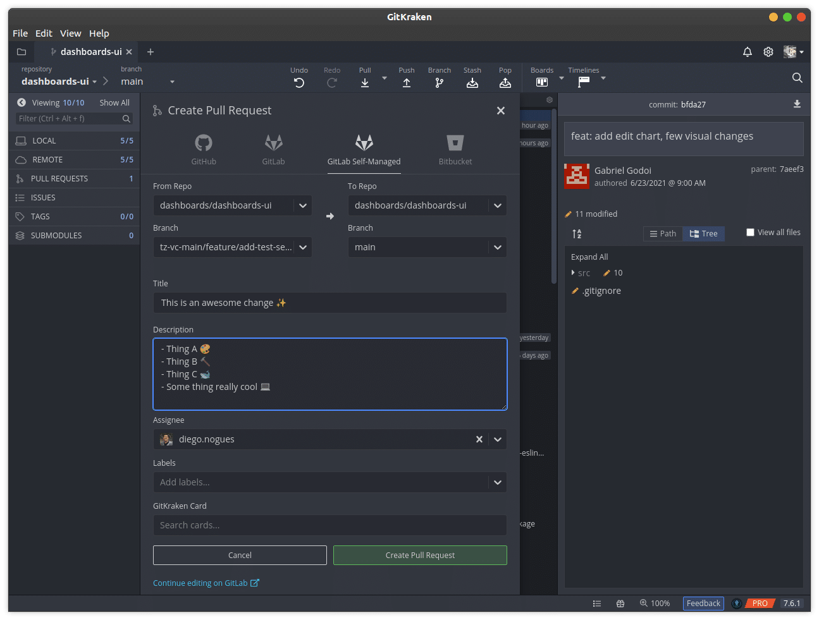Select the GitHub provider icon
Image resolution: width=819 pixels, height=620 pixels.
coord(203,143)
